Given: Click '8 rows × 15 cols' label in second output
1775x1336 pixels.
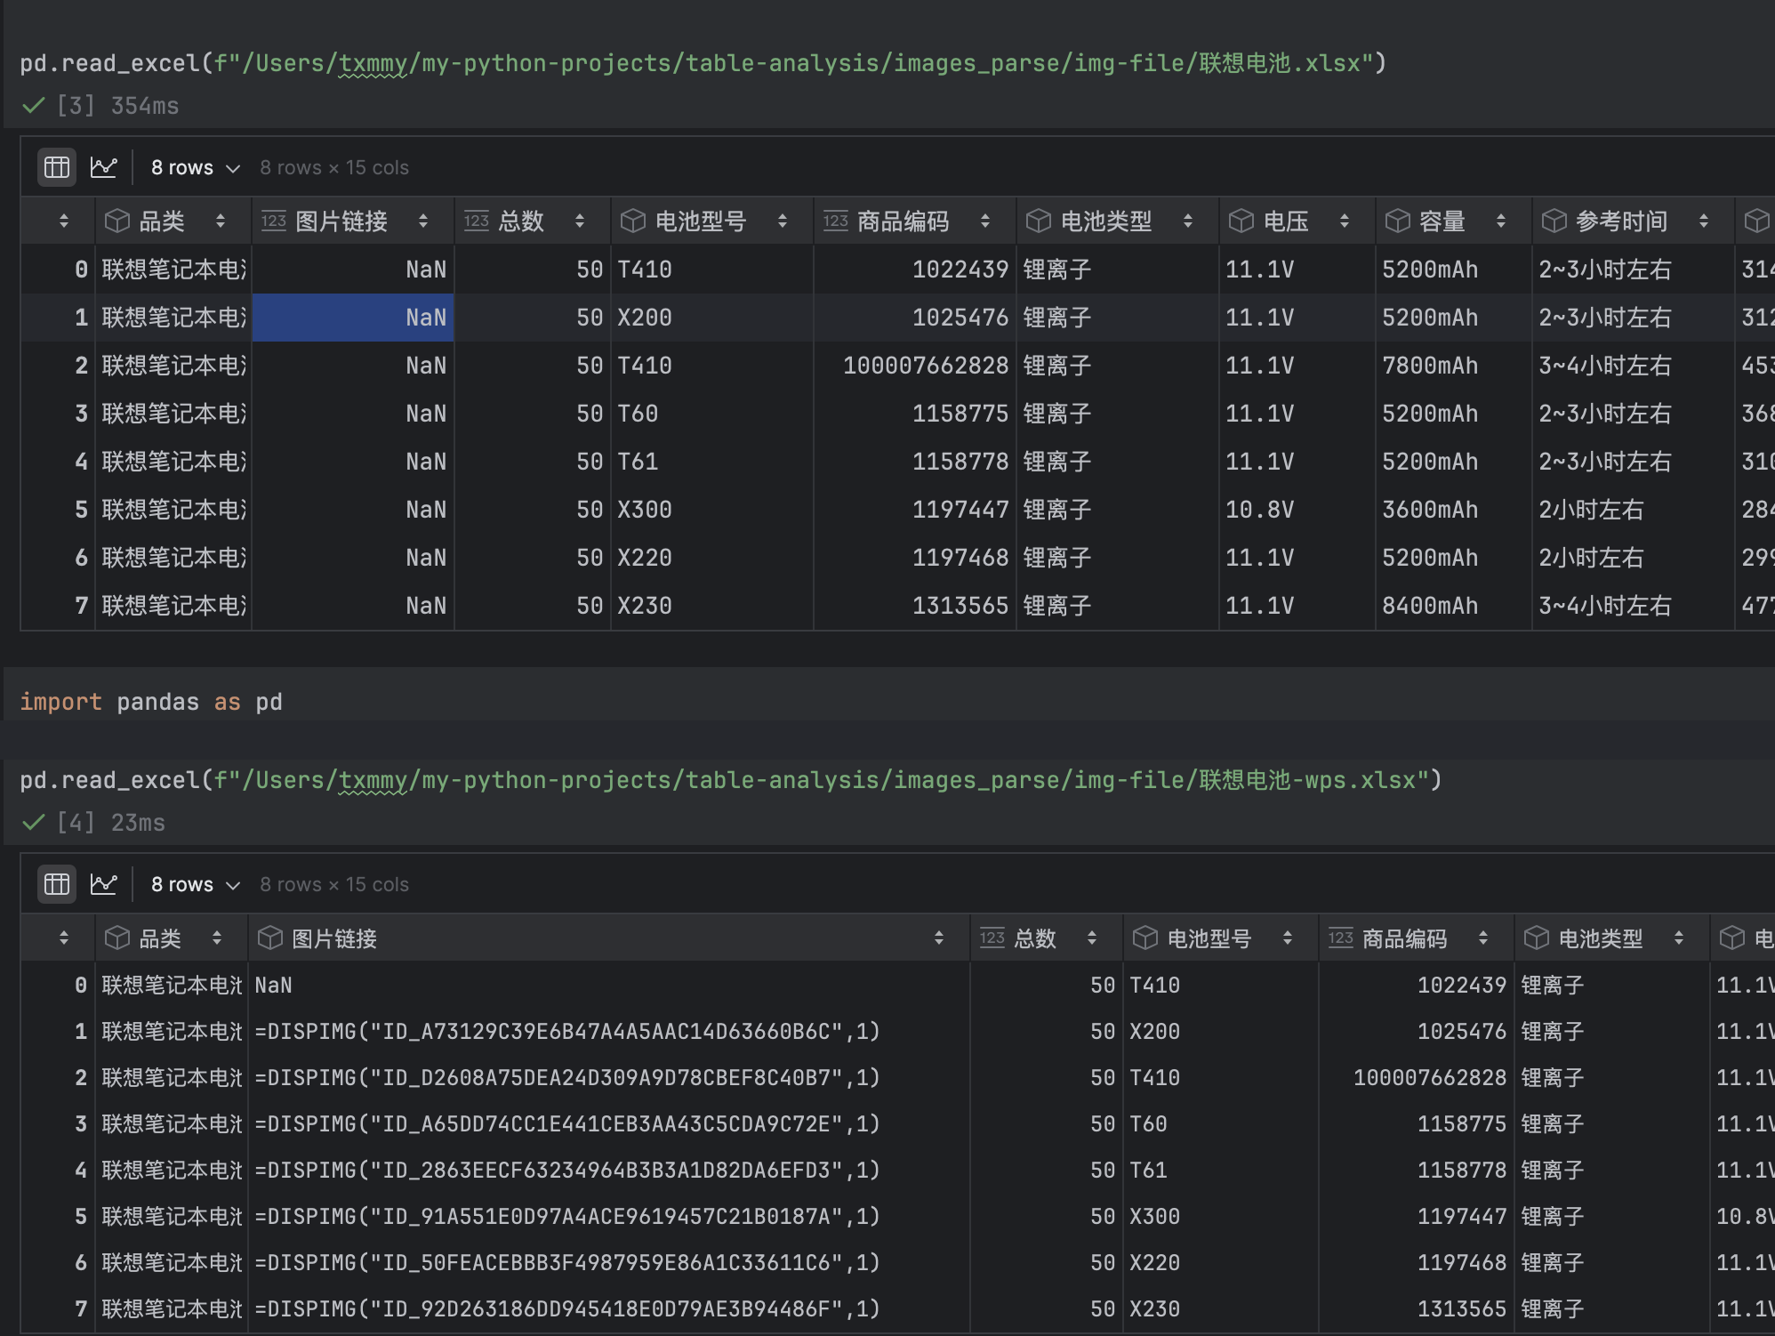Looking at the screenshot, I should (x=334, y=884).
